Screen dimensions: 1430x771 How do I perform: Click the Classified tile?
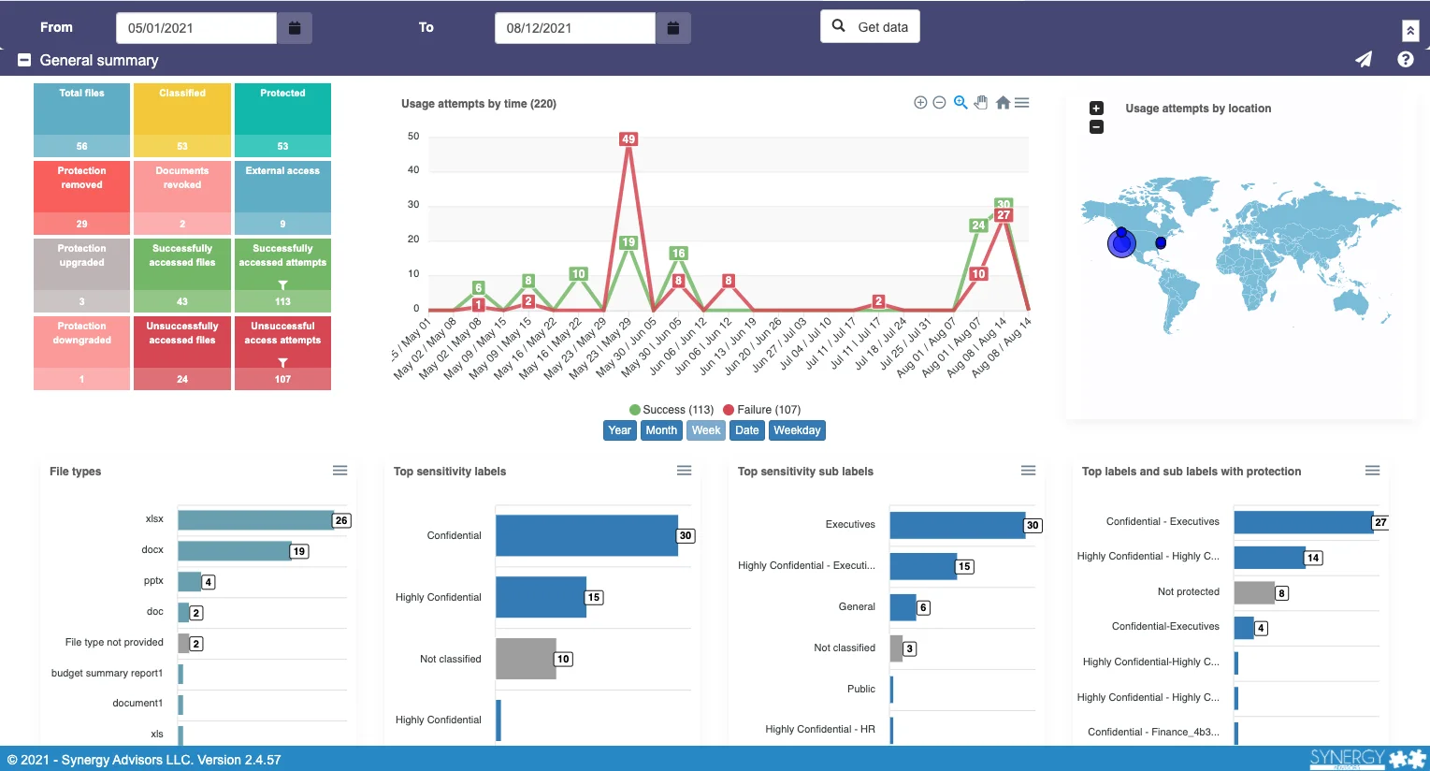click(182, 120)
